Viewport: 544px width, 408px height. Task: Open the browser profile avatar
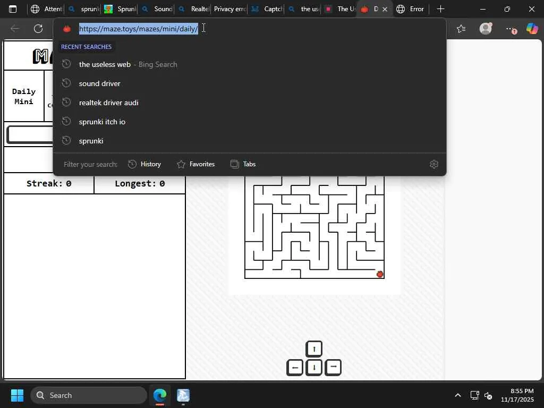click(x=486, y=28)
